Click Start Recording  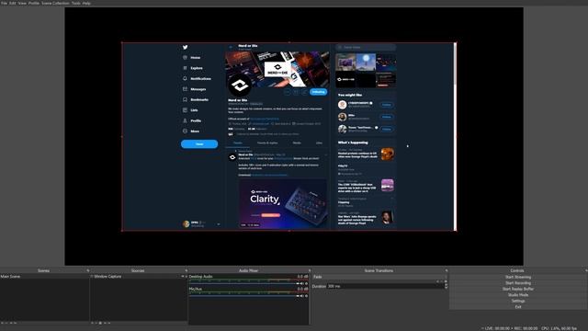click(x=518, y=283)
